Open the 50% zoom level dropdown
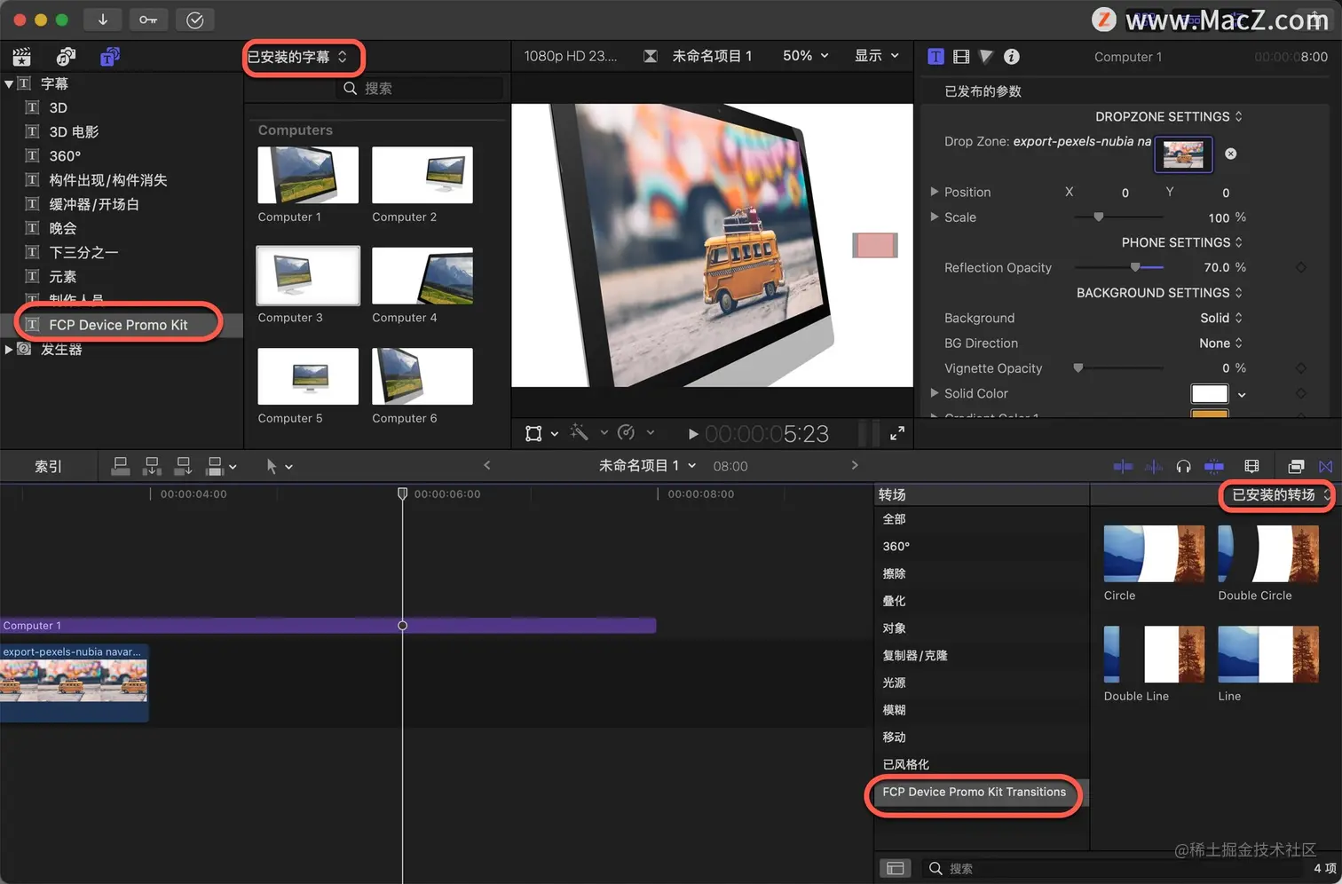The height and width of the screenshot is (884, 1342). (x=805, y=56)
